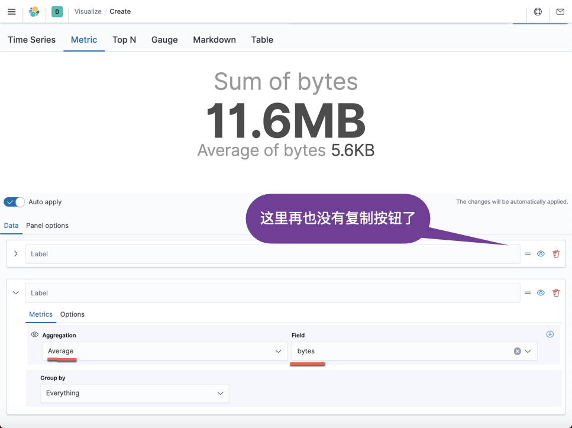Open the main navigation hamburger menu
The width and height of the screenshot is (572, 428).
(x=11, y=11)
